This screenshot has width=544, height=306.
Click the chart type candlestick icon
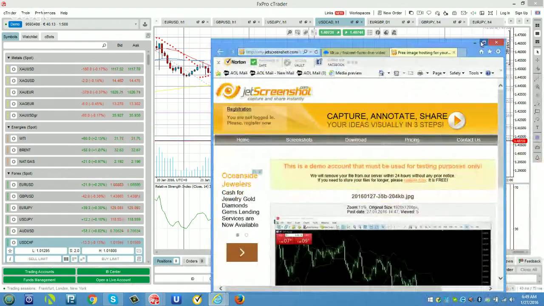306,32
